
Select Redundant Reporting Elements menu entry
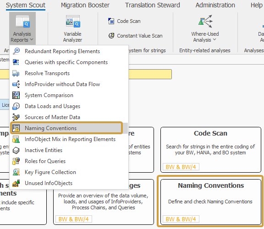tap(69, 51)
